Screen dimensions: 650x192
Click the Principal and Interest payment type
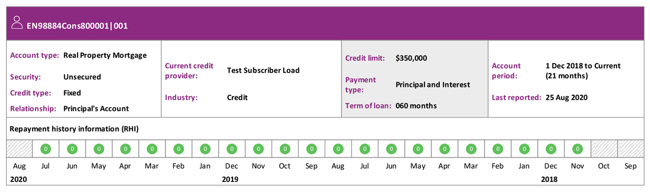(x=432, y=85)
